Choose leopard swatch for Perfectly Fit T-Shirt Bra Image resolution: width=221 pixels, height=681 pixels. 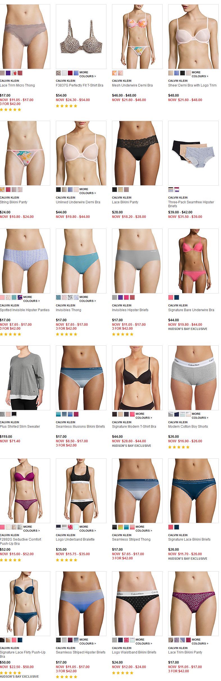pyautogui.click(x=58, y=73)
